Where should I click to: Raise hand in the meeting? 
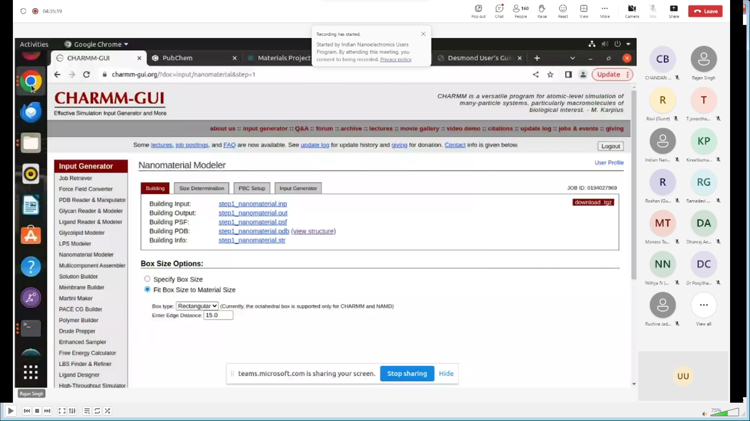coord(542,11)
